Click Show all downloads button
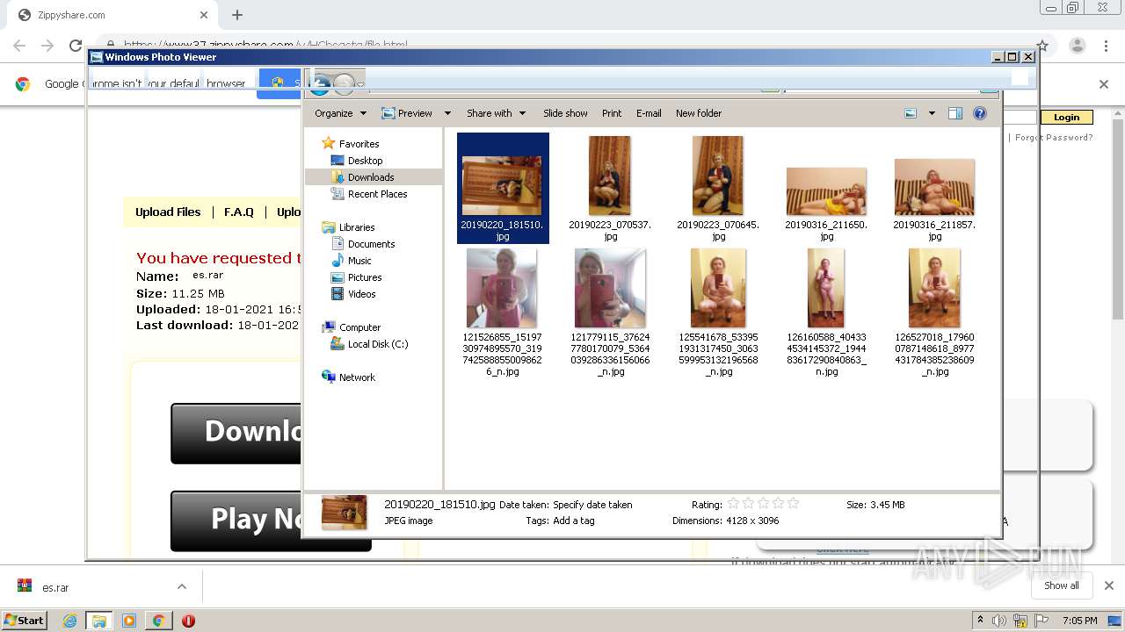1125x632 pixels. [1061, 585]
